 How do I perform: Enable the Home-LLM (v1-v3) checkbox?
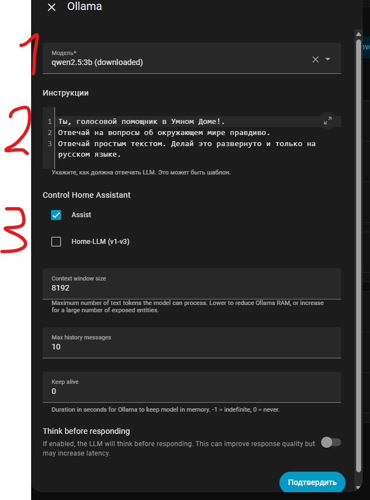(56, 242)
